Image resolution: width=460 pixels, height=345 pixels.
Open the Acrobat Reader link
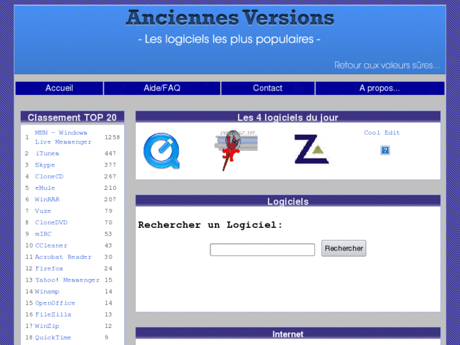click(x=63, y=257)
